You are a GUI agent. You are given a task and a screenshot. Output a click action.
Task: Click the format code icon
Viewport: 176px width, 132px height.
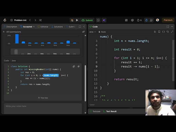click(x=155, y=32)
